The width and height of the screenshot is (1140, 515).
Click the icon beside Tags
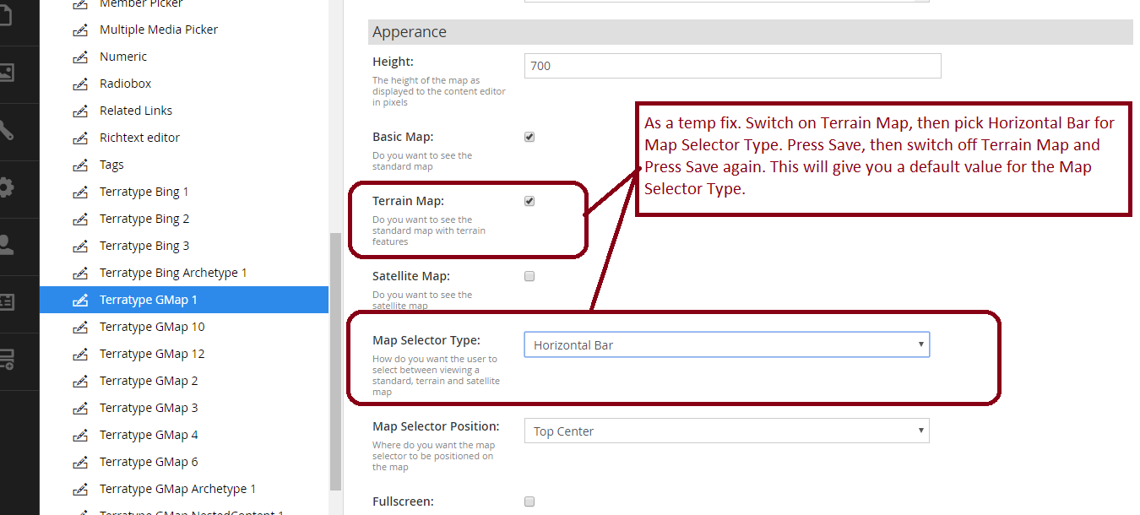tap(80, 165)
